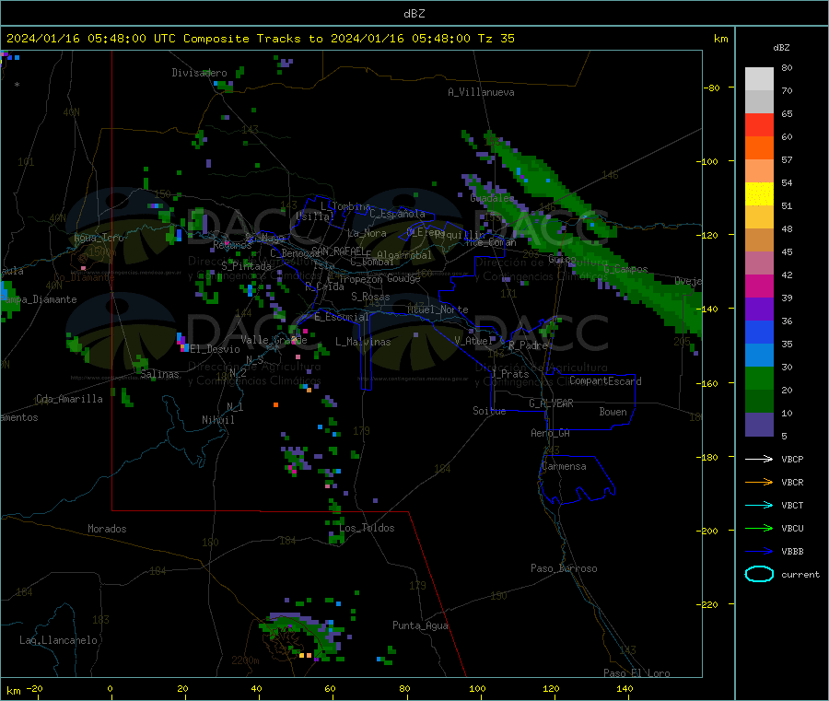Click the C_Española location label
This screenshot has height=701, width=829.
(x=397, y=214)
